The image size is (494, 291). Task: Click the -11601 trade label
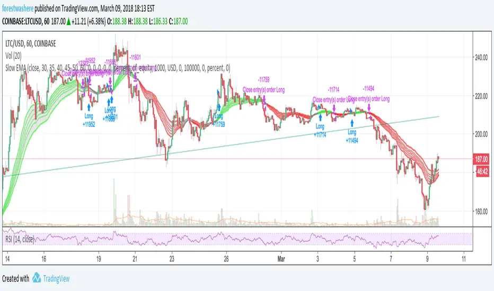(135, 57)
